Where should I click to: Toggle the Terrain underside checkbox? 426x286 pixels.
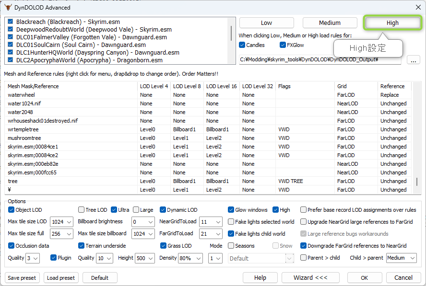[81, 246]
